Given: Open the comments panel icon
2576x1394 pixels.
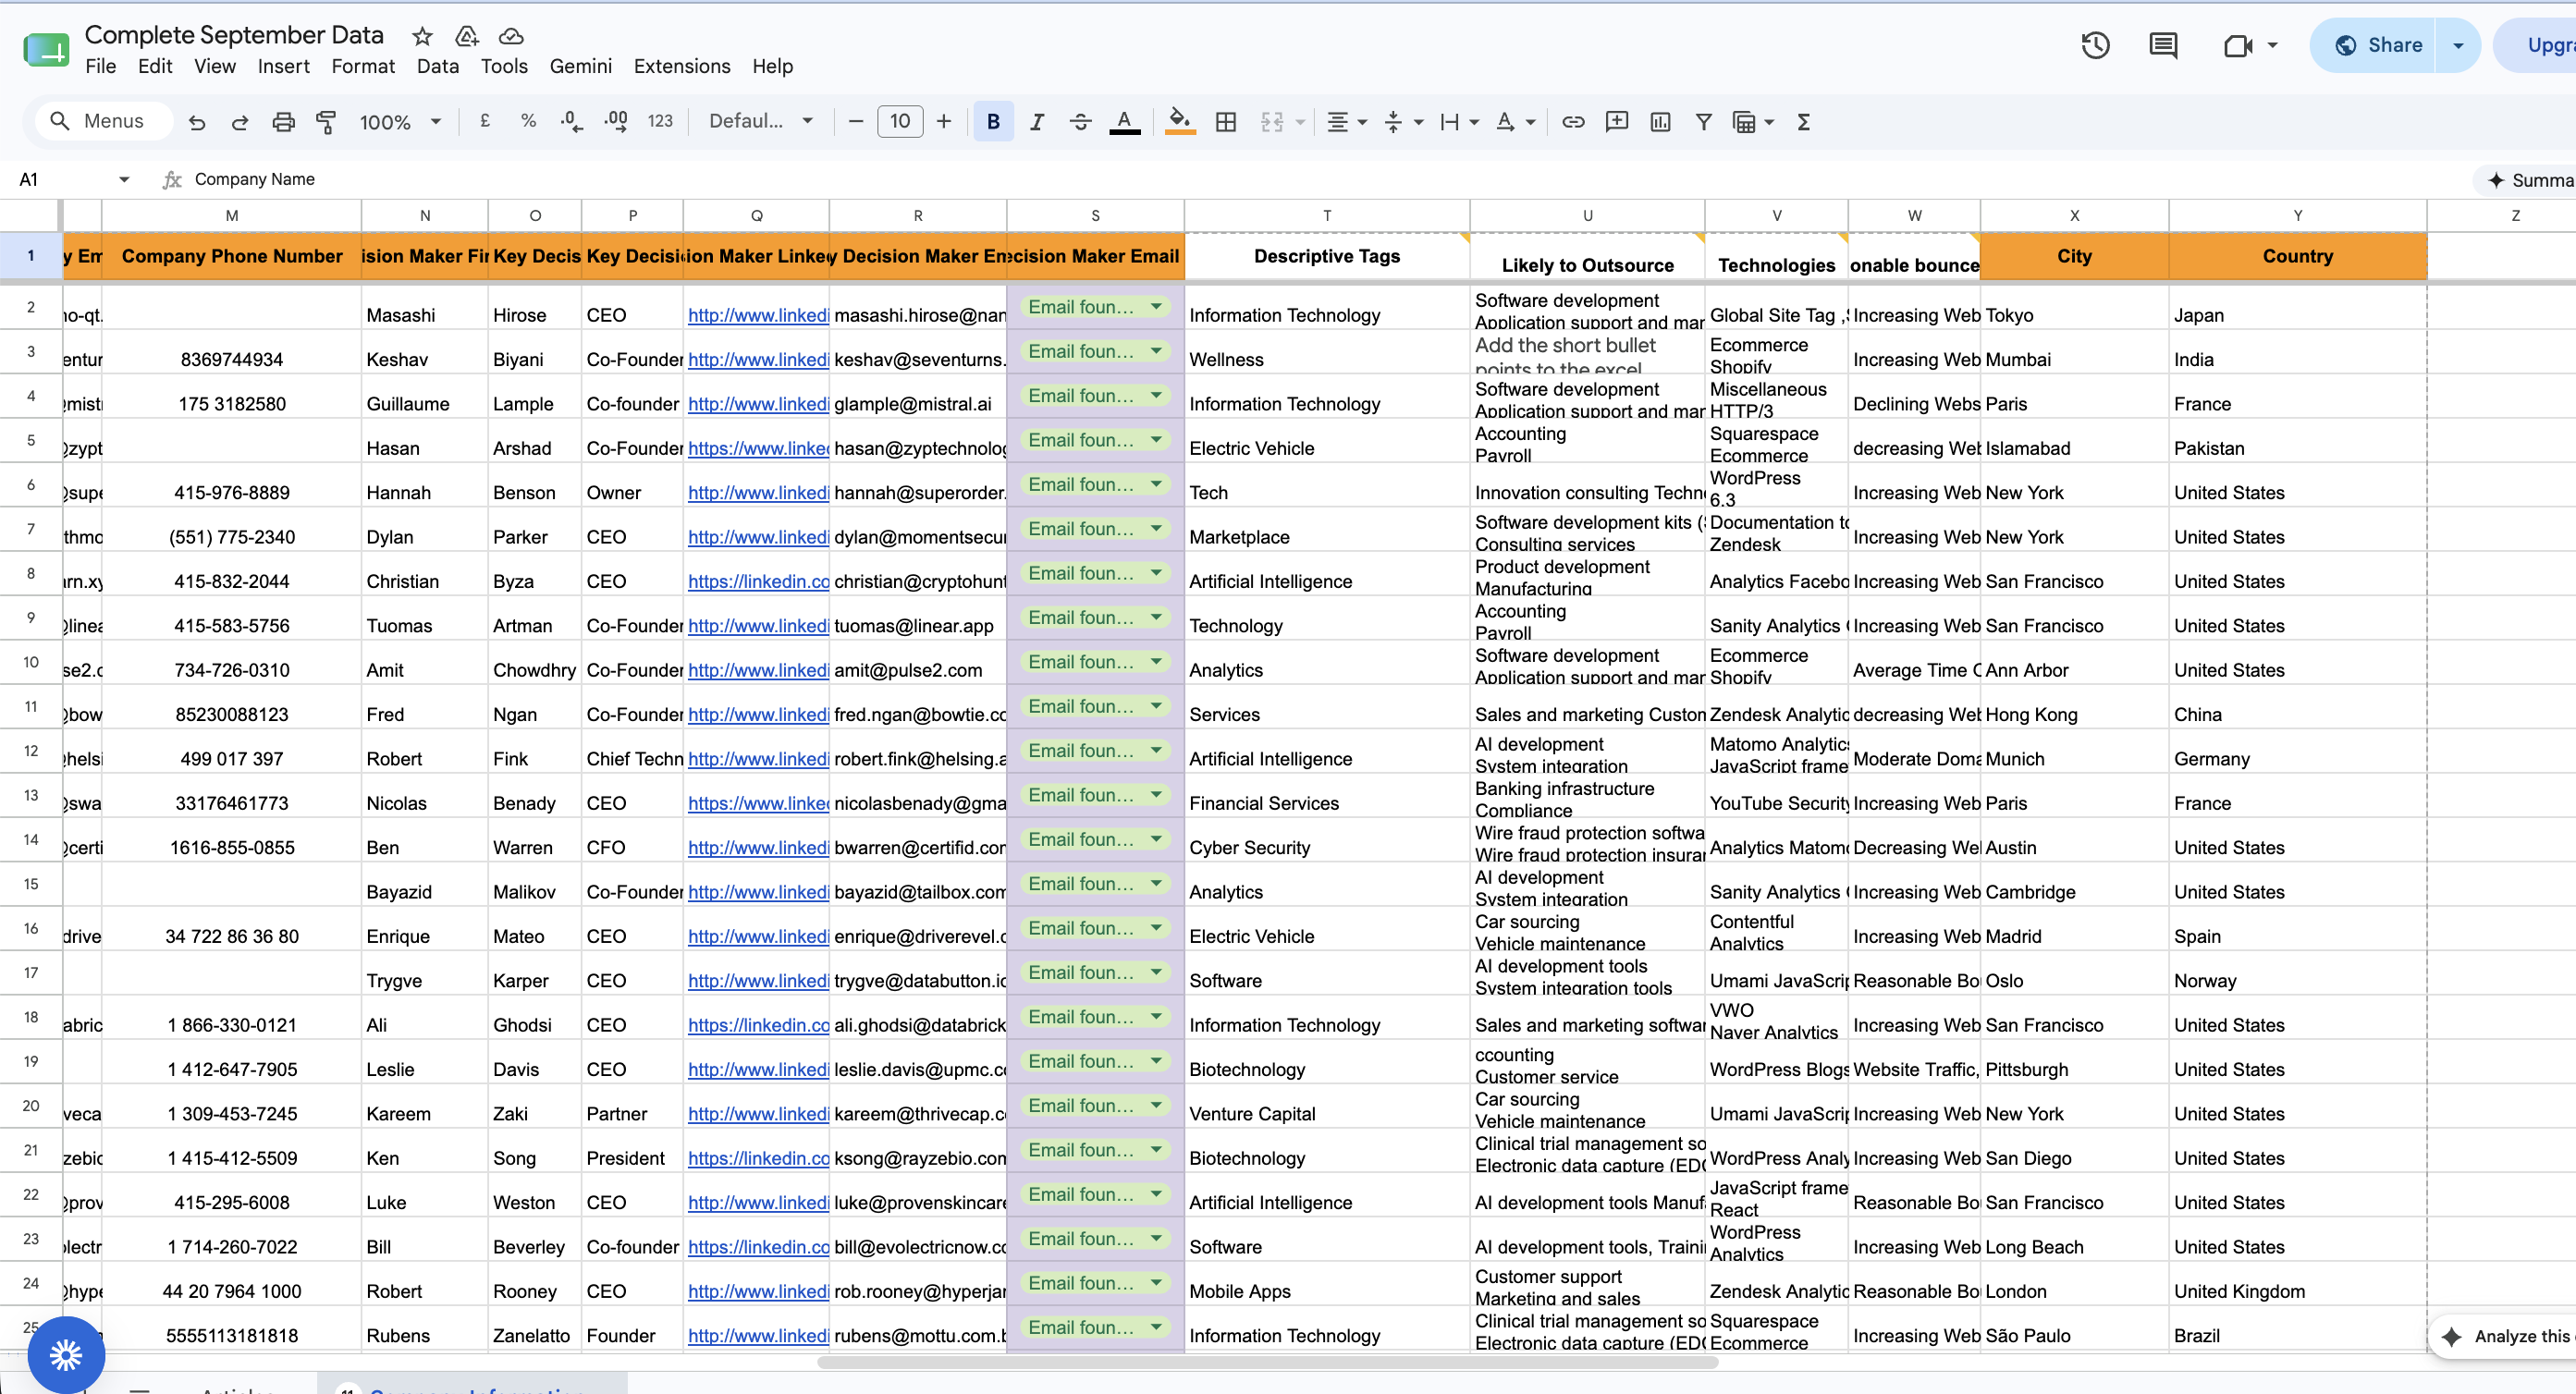Looking at the screenshot, I should tap(2163, 45).
